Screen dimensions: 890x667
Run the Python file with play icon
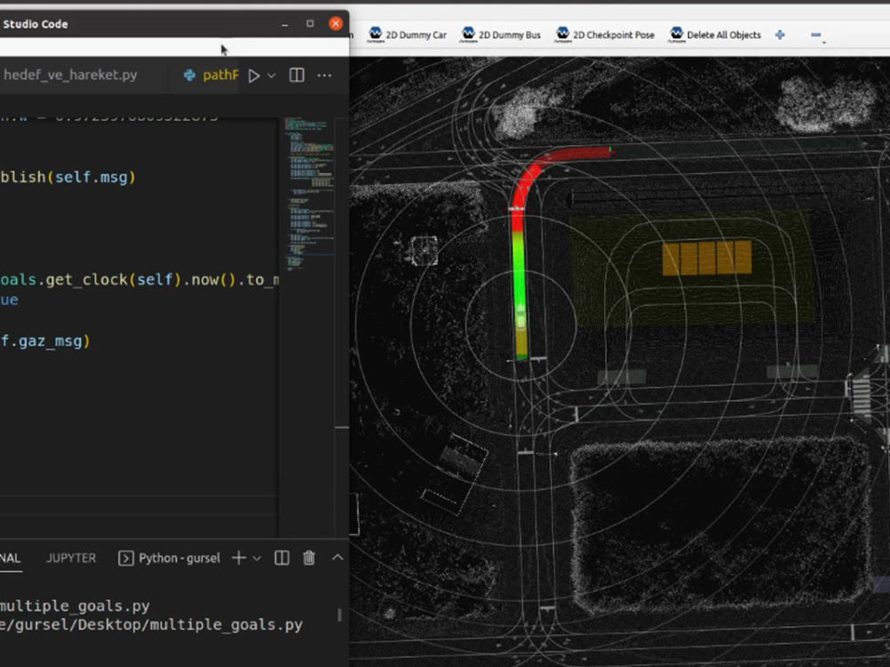pos(254,76)
